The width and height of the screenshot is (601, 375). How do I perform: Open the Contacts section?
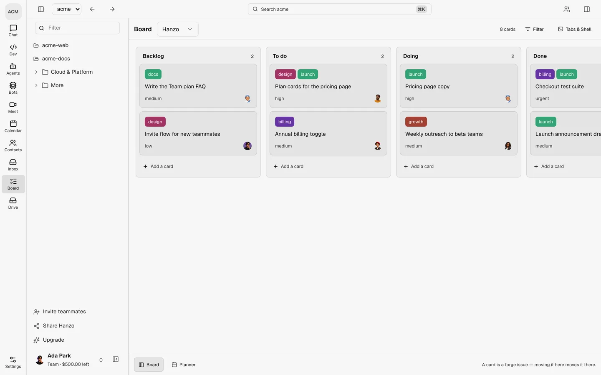pyautogui.click(x=13, y=145)
